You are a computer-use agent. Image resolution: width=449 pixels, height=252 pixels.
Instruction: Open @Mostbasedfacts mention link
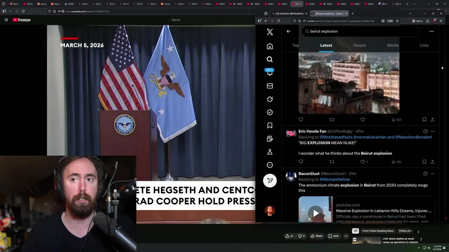click(x=336, y=137)
